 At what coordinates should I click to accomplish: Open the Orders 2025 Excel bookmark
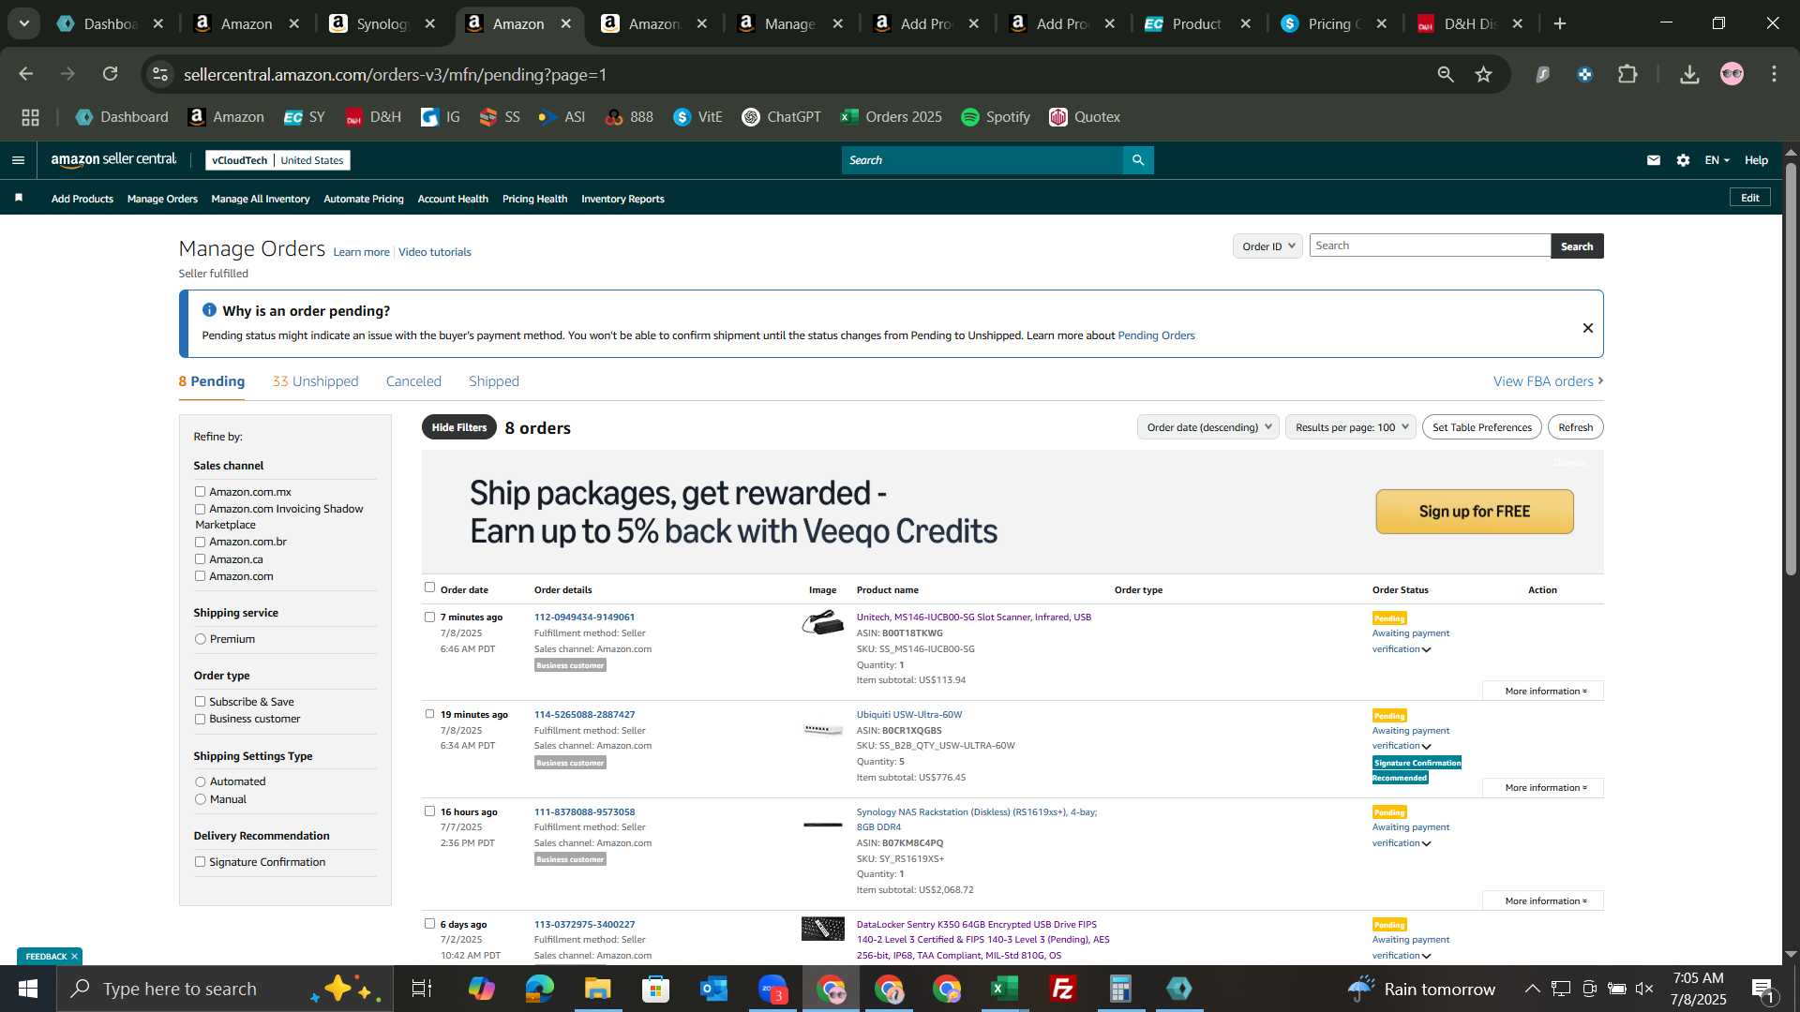[891, 117]
